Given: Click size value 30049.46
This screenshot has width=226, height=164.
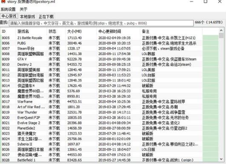Looking at the screenshot, I should point(74,43).
